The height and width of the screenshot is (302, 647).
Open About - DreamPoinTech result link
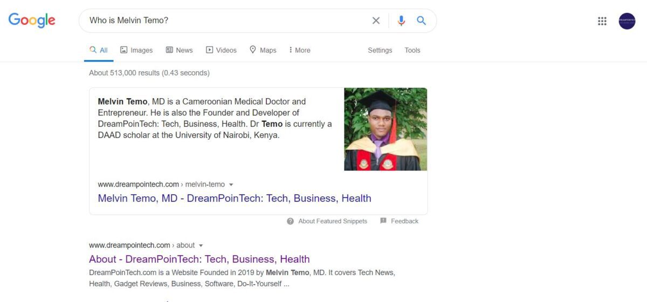(x=199, y=259)
